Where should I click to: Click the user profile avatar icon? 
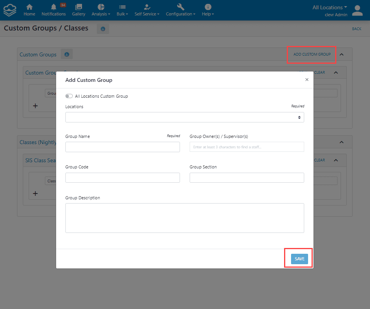[357, 10]
